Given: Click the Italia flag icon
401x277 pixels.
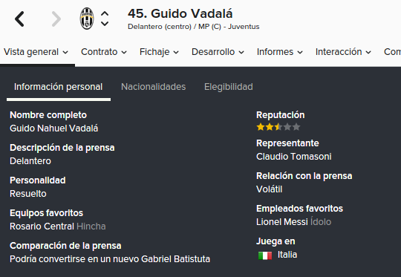Looking at the screenshot, I should (x=265, y=255).
